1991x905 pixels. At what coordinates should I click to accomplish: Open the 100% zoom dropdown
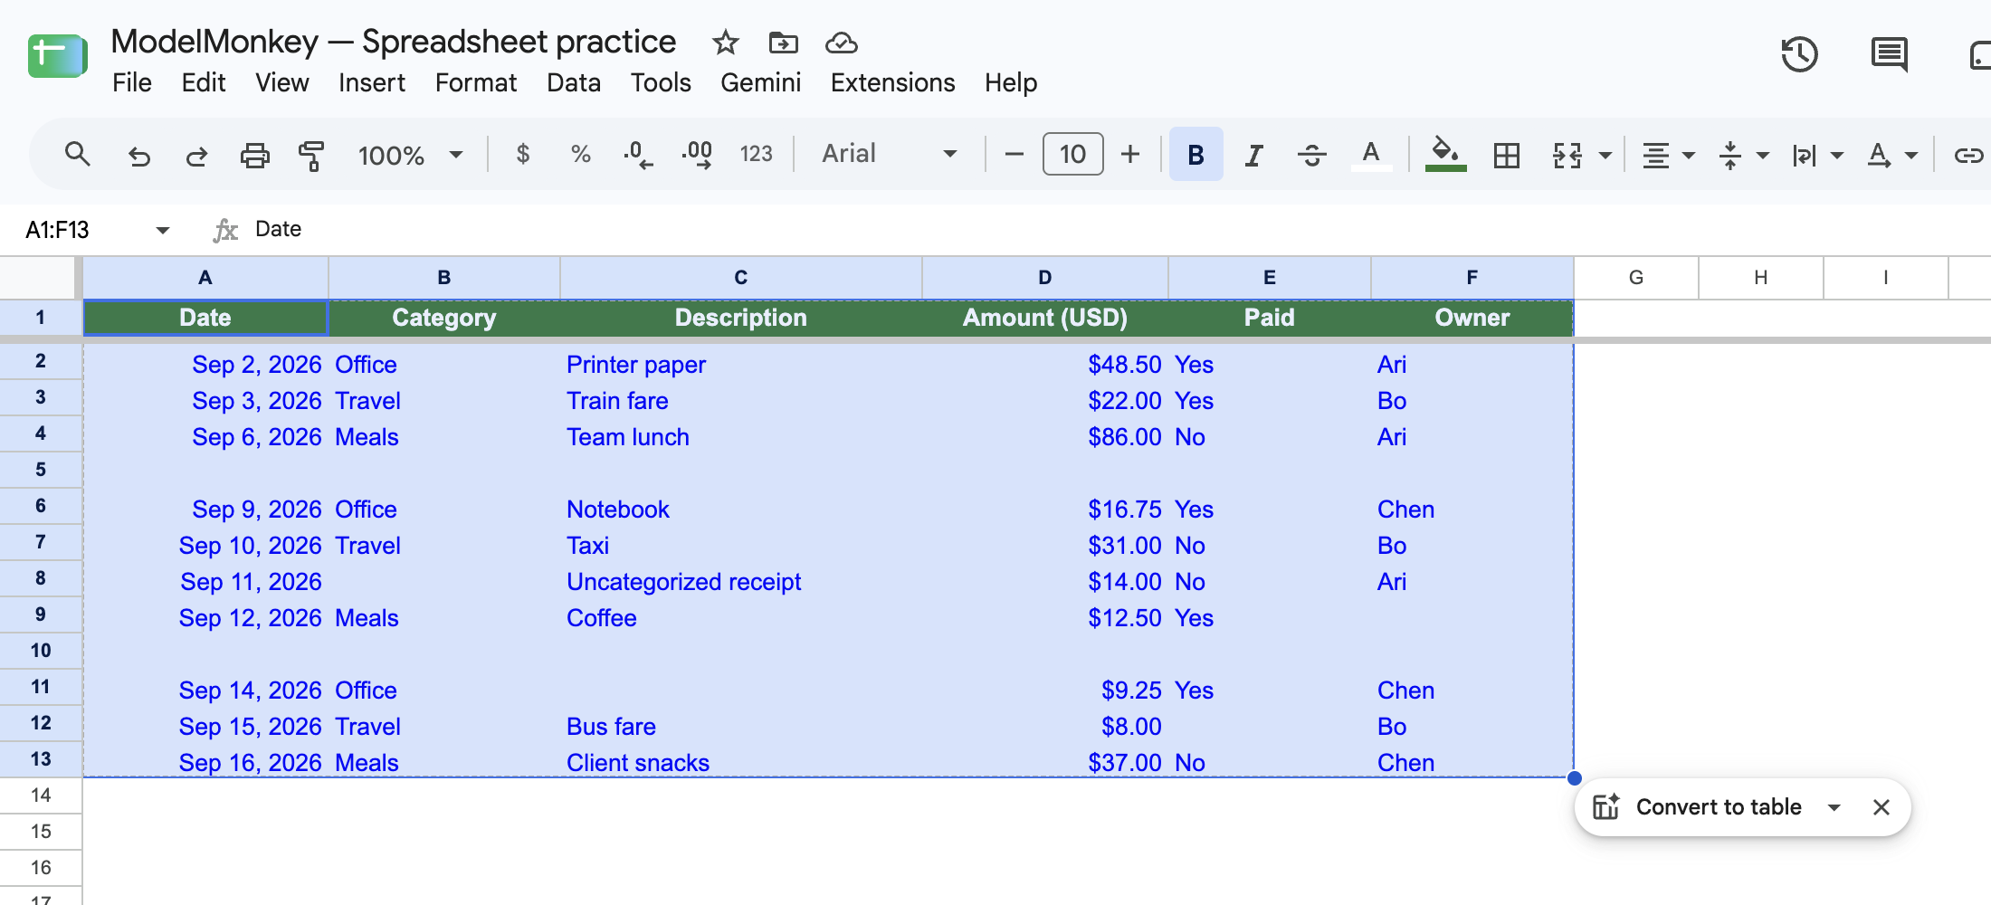[411, 156]
